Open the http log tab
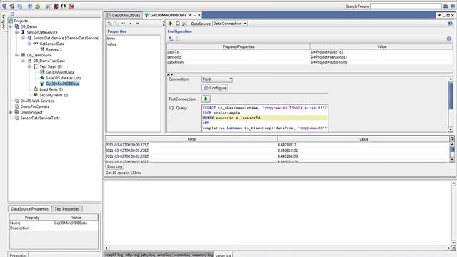This screenshot has height=257, width=457. point(131,255)
